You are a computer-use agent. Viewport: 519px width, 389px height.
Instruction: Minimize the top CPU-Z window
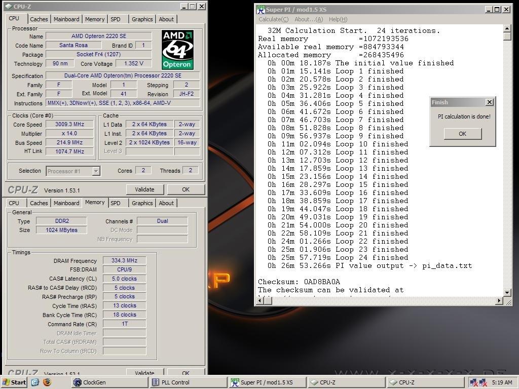pos(184,6)
